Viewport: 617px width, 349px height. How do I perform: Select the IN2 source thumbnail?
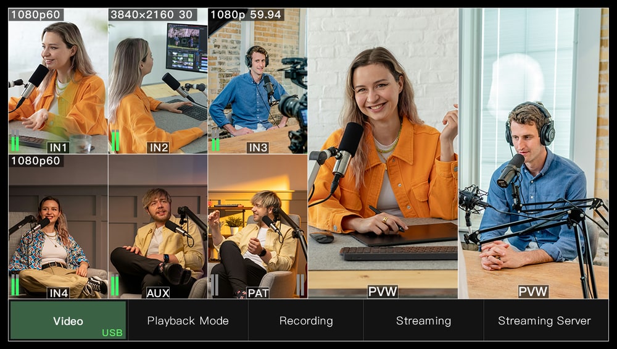[158, 81]
